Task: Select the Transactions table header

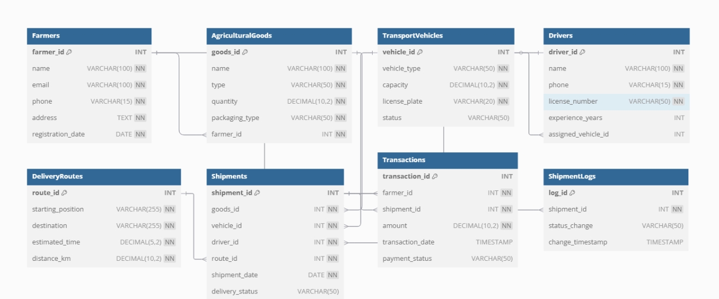Action: click(404, 160)
